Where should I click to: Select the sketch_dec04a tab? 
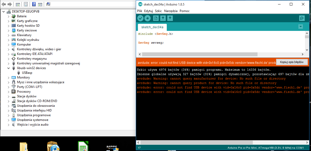coord(152,27)
